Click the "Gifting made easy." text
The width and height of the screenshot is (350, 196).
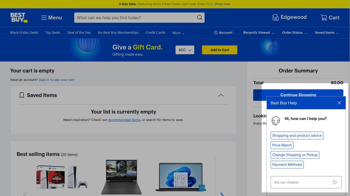pyautogui.click(x=128, y=54)
